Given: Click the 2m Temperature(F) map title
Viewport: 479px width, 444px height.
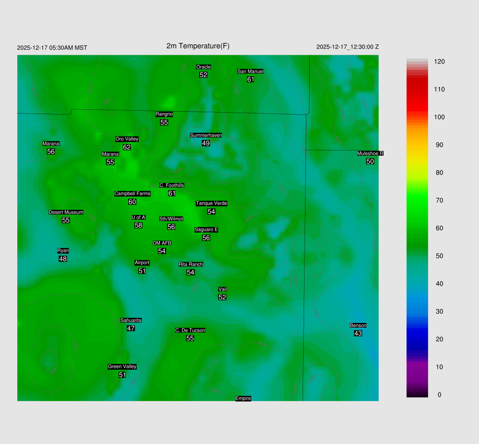Looking at the screenshot, I should [x=198, y=46].
